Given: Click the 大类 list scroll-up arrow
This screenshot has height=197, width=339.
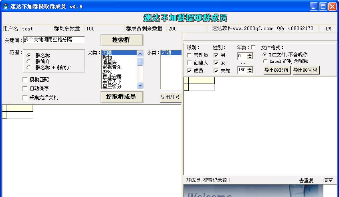Looking at the screenshot, I should point(140,53).
